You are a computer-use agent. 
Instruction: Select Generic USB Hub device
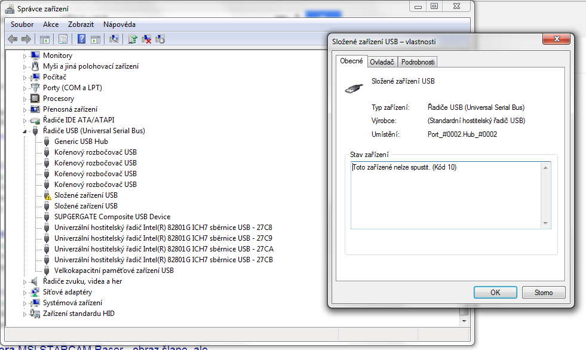tap(81, 142)
